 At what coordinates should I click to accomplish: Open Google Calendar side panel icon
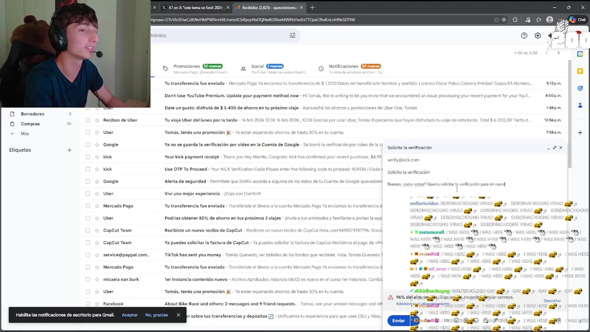[x=580, y=54]
